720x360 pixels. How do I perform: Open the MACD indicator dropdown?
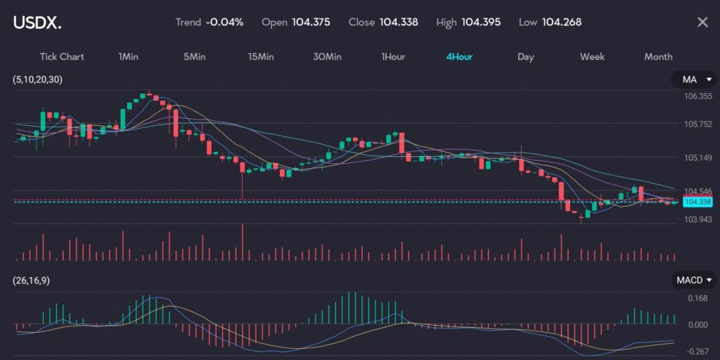[x=694, y=281]
